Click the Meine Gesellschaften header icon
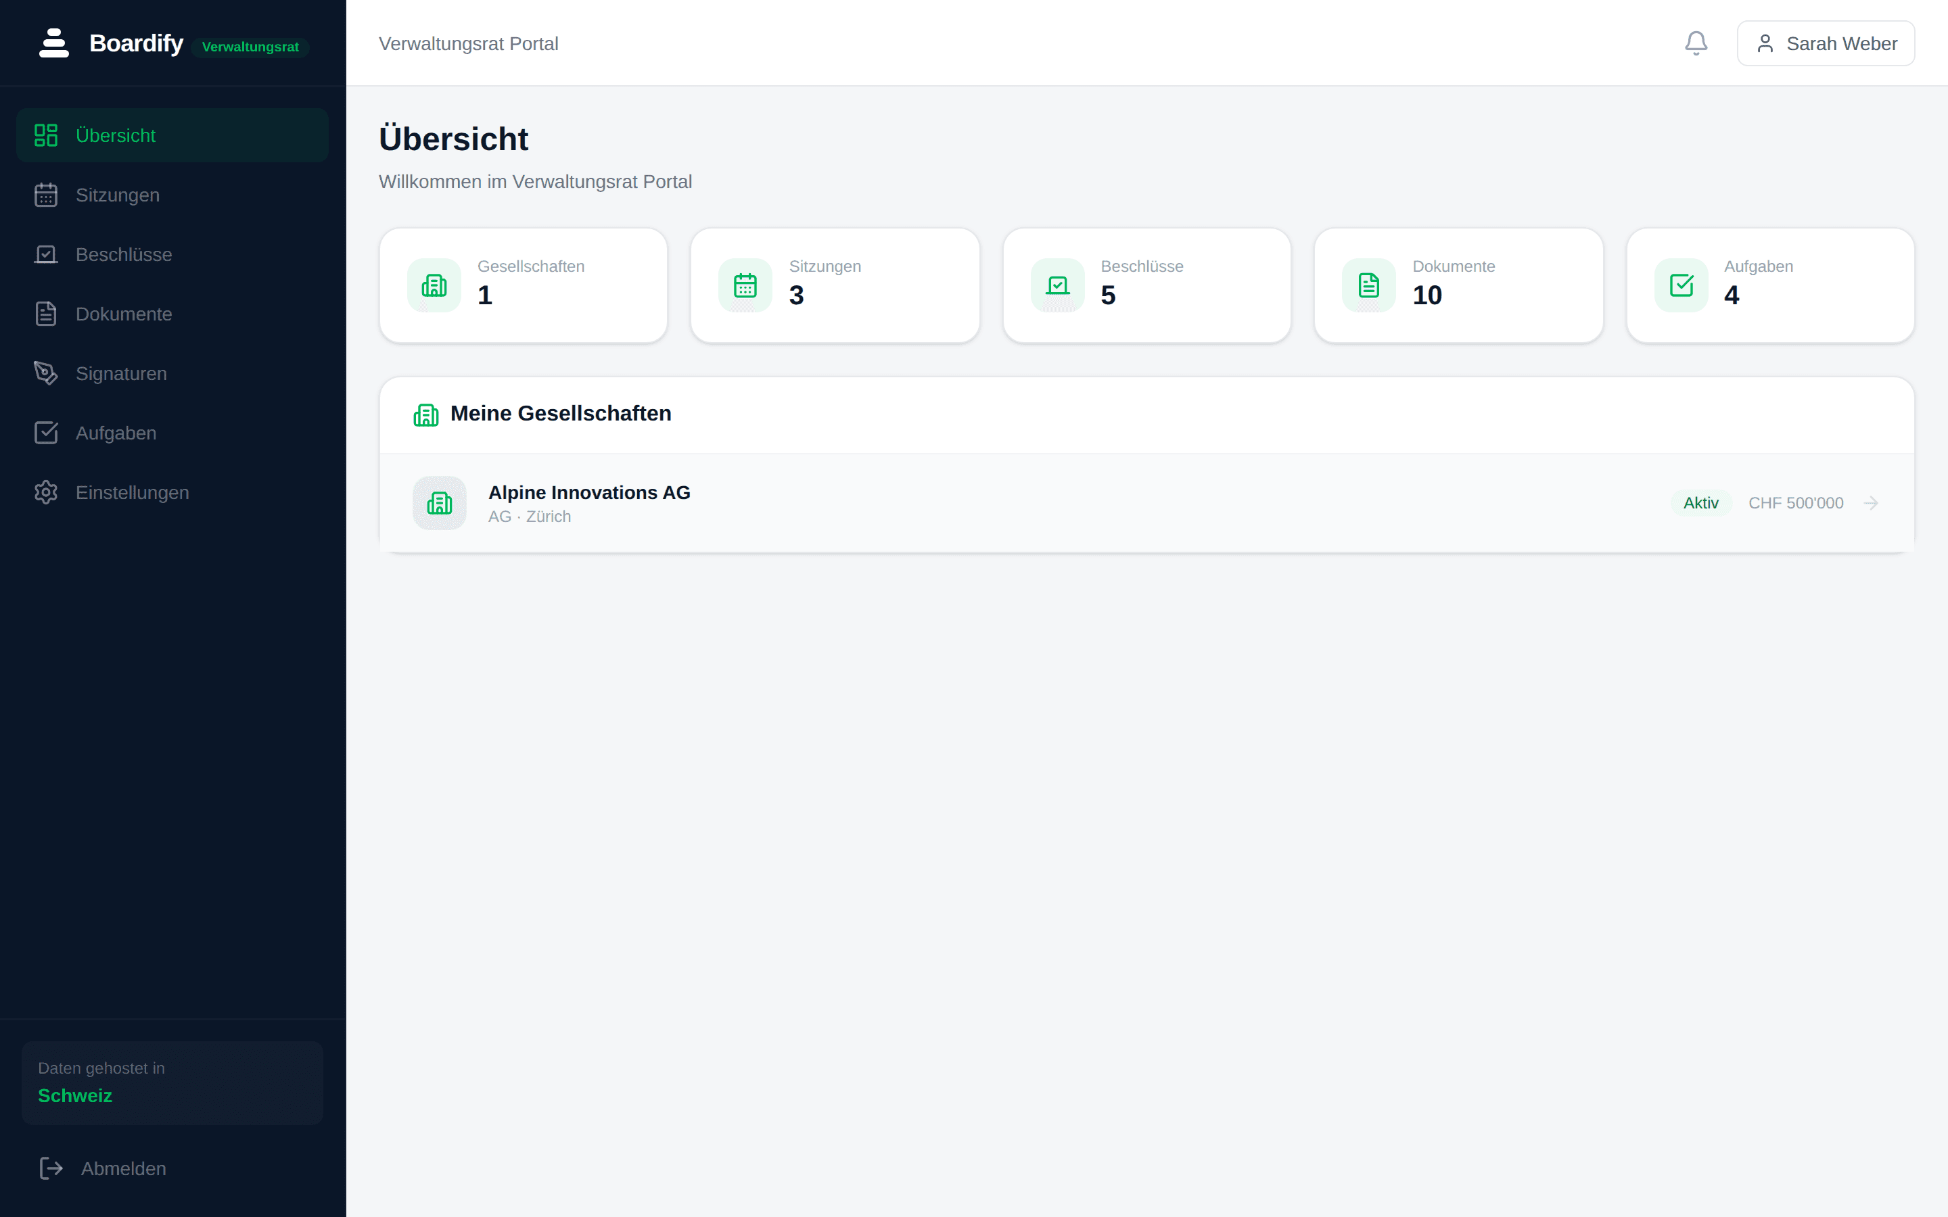1948x1217 pixels. 426,414
